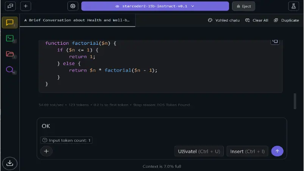
Task: Open Vzhled chatu appearance menu
Action: pos(224,20)
